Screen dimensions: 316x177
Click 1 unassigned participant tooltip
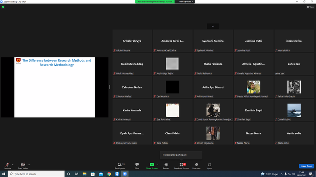(181, 155)
